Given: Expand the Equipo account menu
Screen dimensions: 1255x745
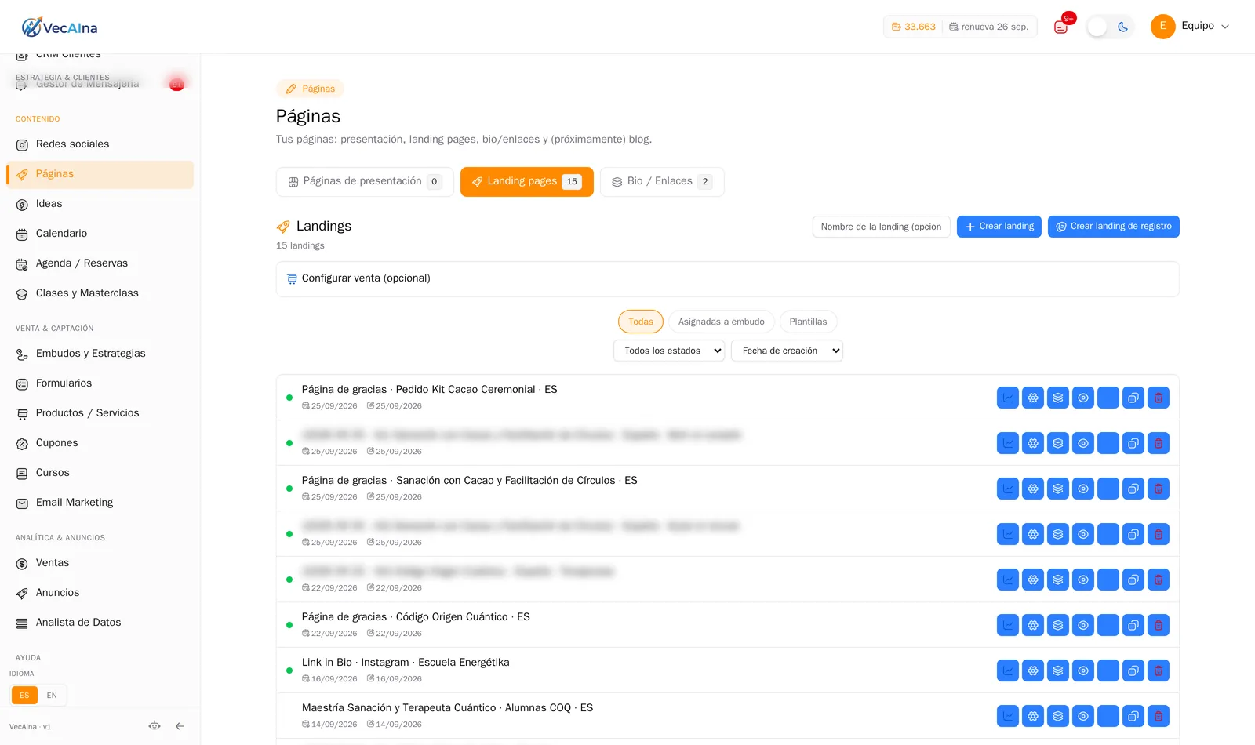Looking at the screenshot, I should click(1190, 26).
